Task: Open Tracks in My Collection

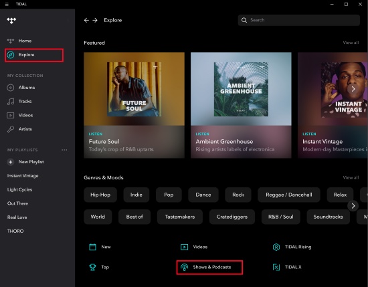Action: click(25, 102)
